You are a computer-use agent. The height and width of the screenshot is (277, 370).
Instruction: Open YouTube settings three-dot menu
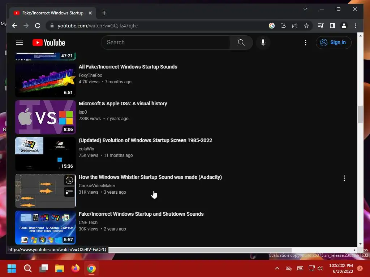pos(306,43)
